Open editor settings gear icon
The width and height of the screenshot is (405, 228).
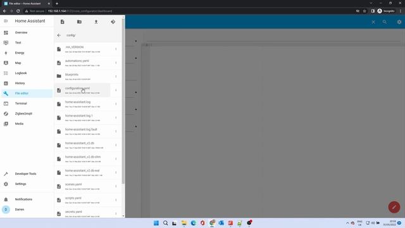tap(399, 22)
